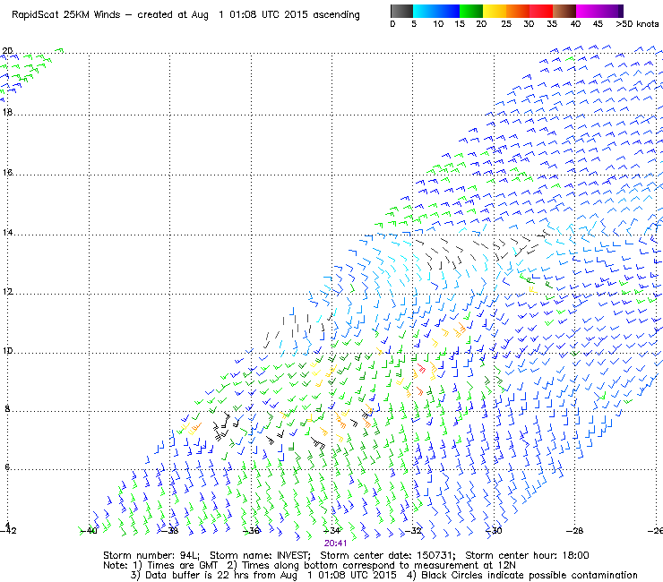
Task: Click the '>50 knots' legend label
Action: click(637, 24)
